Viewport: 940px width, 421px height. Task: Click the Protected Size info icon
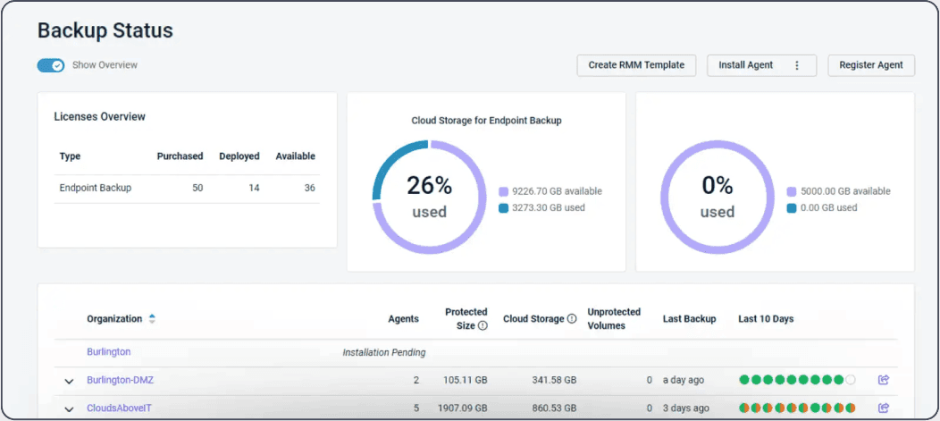pos(483,326)
